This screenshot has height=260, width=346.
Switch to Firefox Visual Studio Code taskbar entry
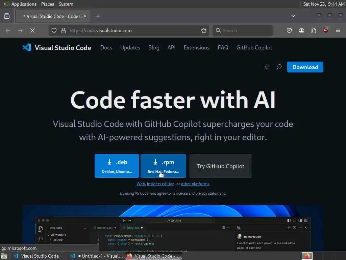pos(154,256)
